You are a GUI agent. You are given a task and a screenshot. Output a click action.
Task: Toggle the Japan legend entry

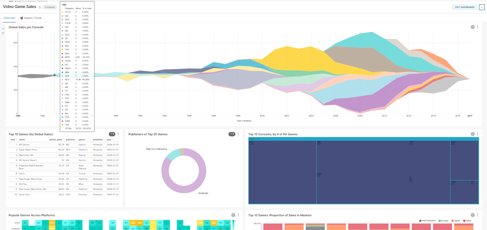coord(456,220)
